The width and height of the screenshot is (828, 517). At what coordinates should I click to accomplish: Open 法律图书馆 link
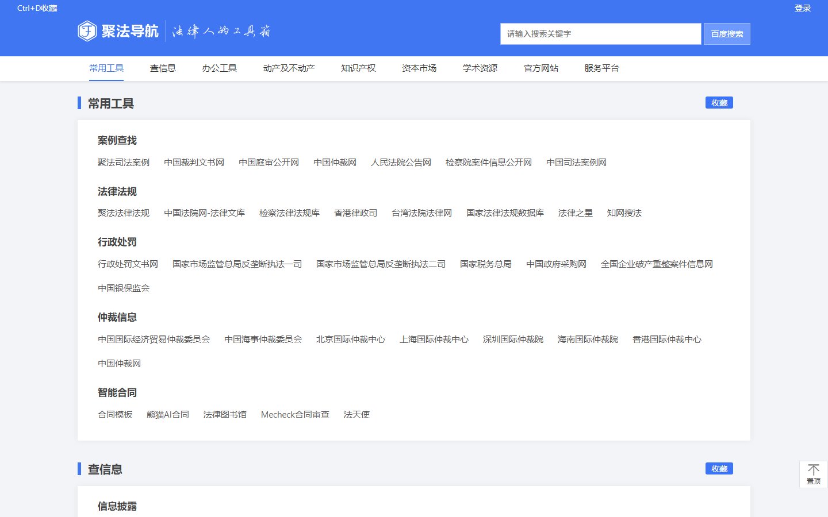coord(225,415)
